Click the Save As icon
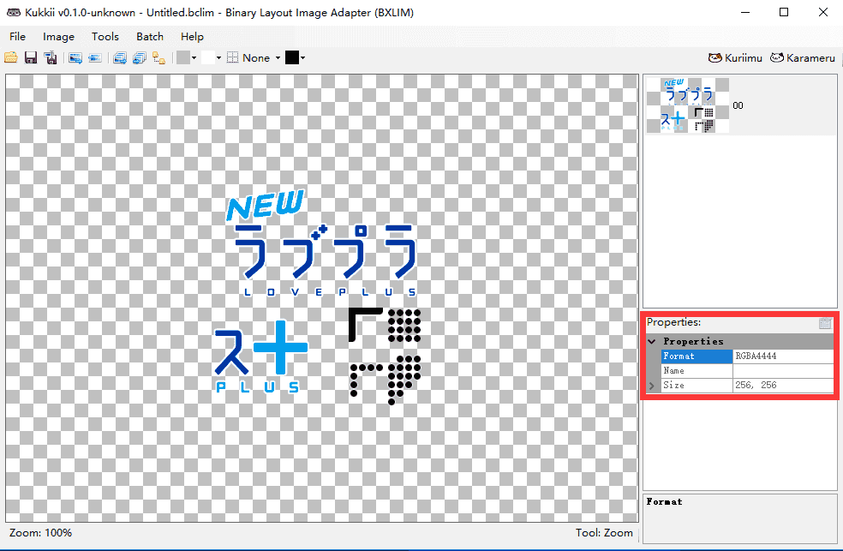The height and width of the screenshot is (551, 843). point(51,57)
